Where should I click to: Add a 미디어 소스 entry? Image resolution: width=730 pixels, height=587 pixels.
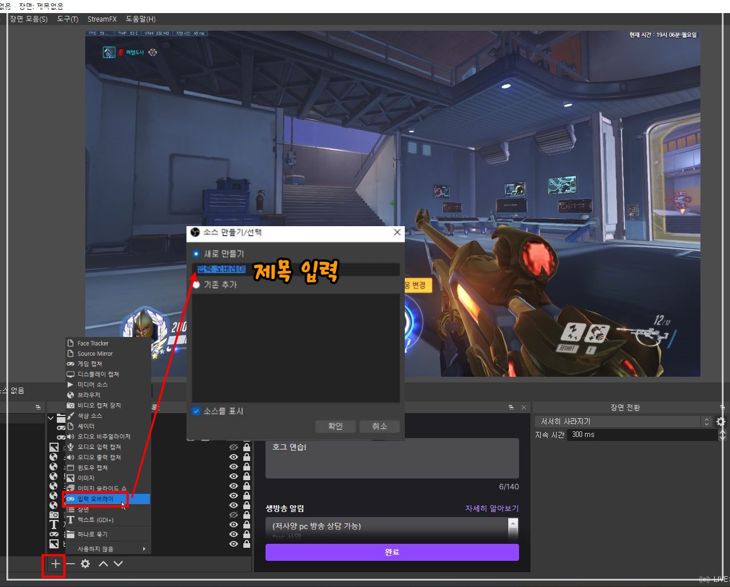click(108, 385)
